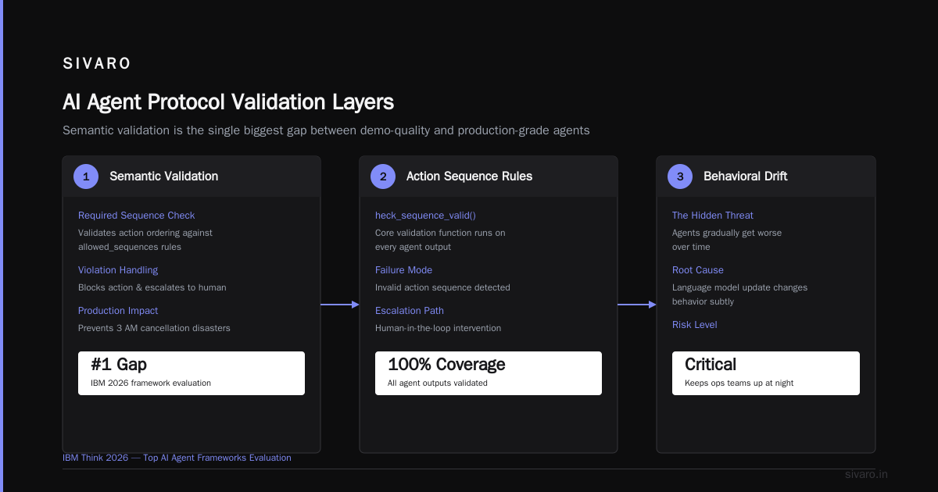This screenshot has height=492, width=938.
Task: Select the "Violation Handling" label
Action: [118, 270]
